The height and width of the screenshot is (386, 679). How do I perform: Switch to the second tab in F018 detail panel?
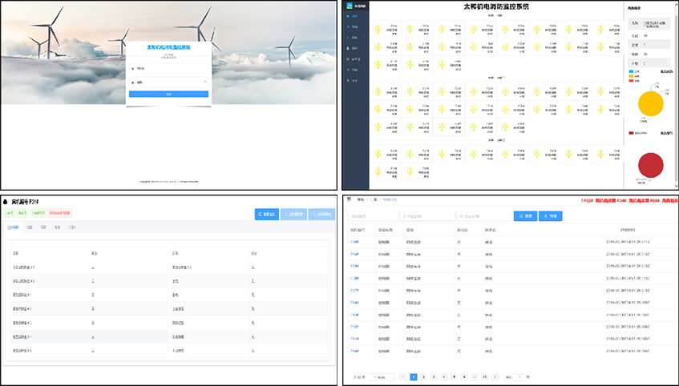tap(30, 227)
